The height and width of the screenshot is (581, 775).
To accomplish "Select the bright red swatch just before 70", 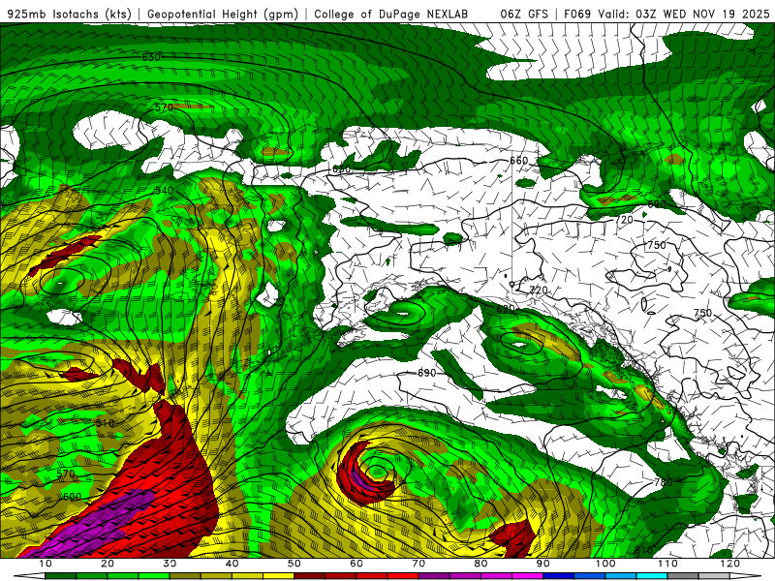I will [x=403, y=576].
